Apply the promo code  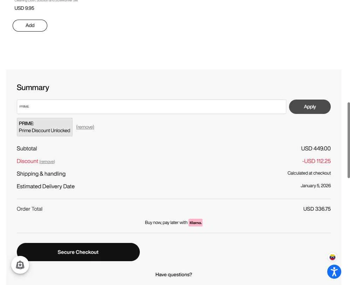pos(309,107)
